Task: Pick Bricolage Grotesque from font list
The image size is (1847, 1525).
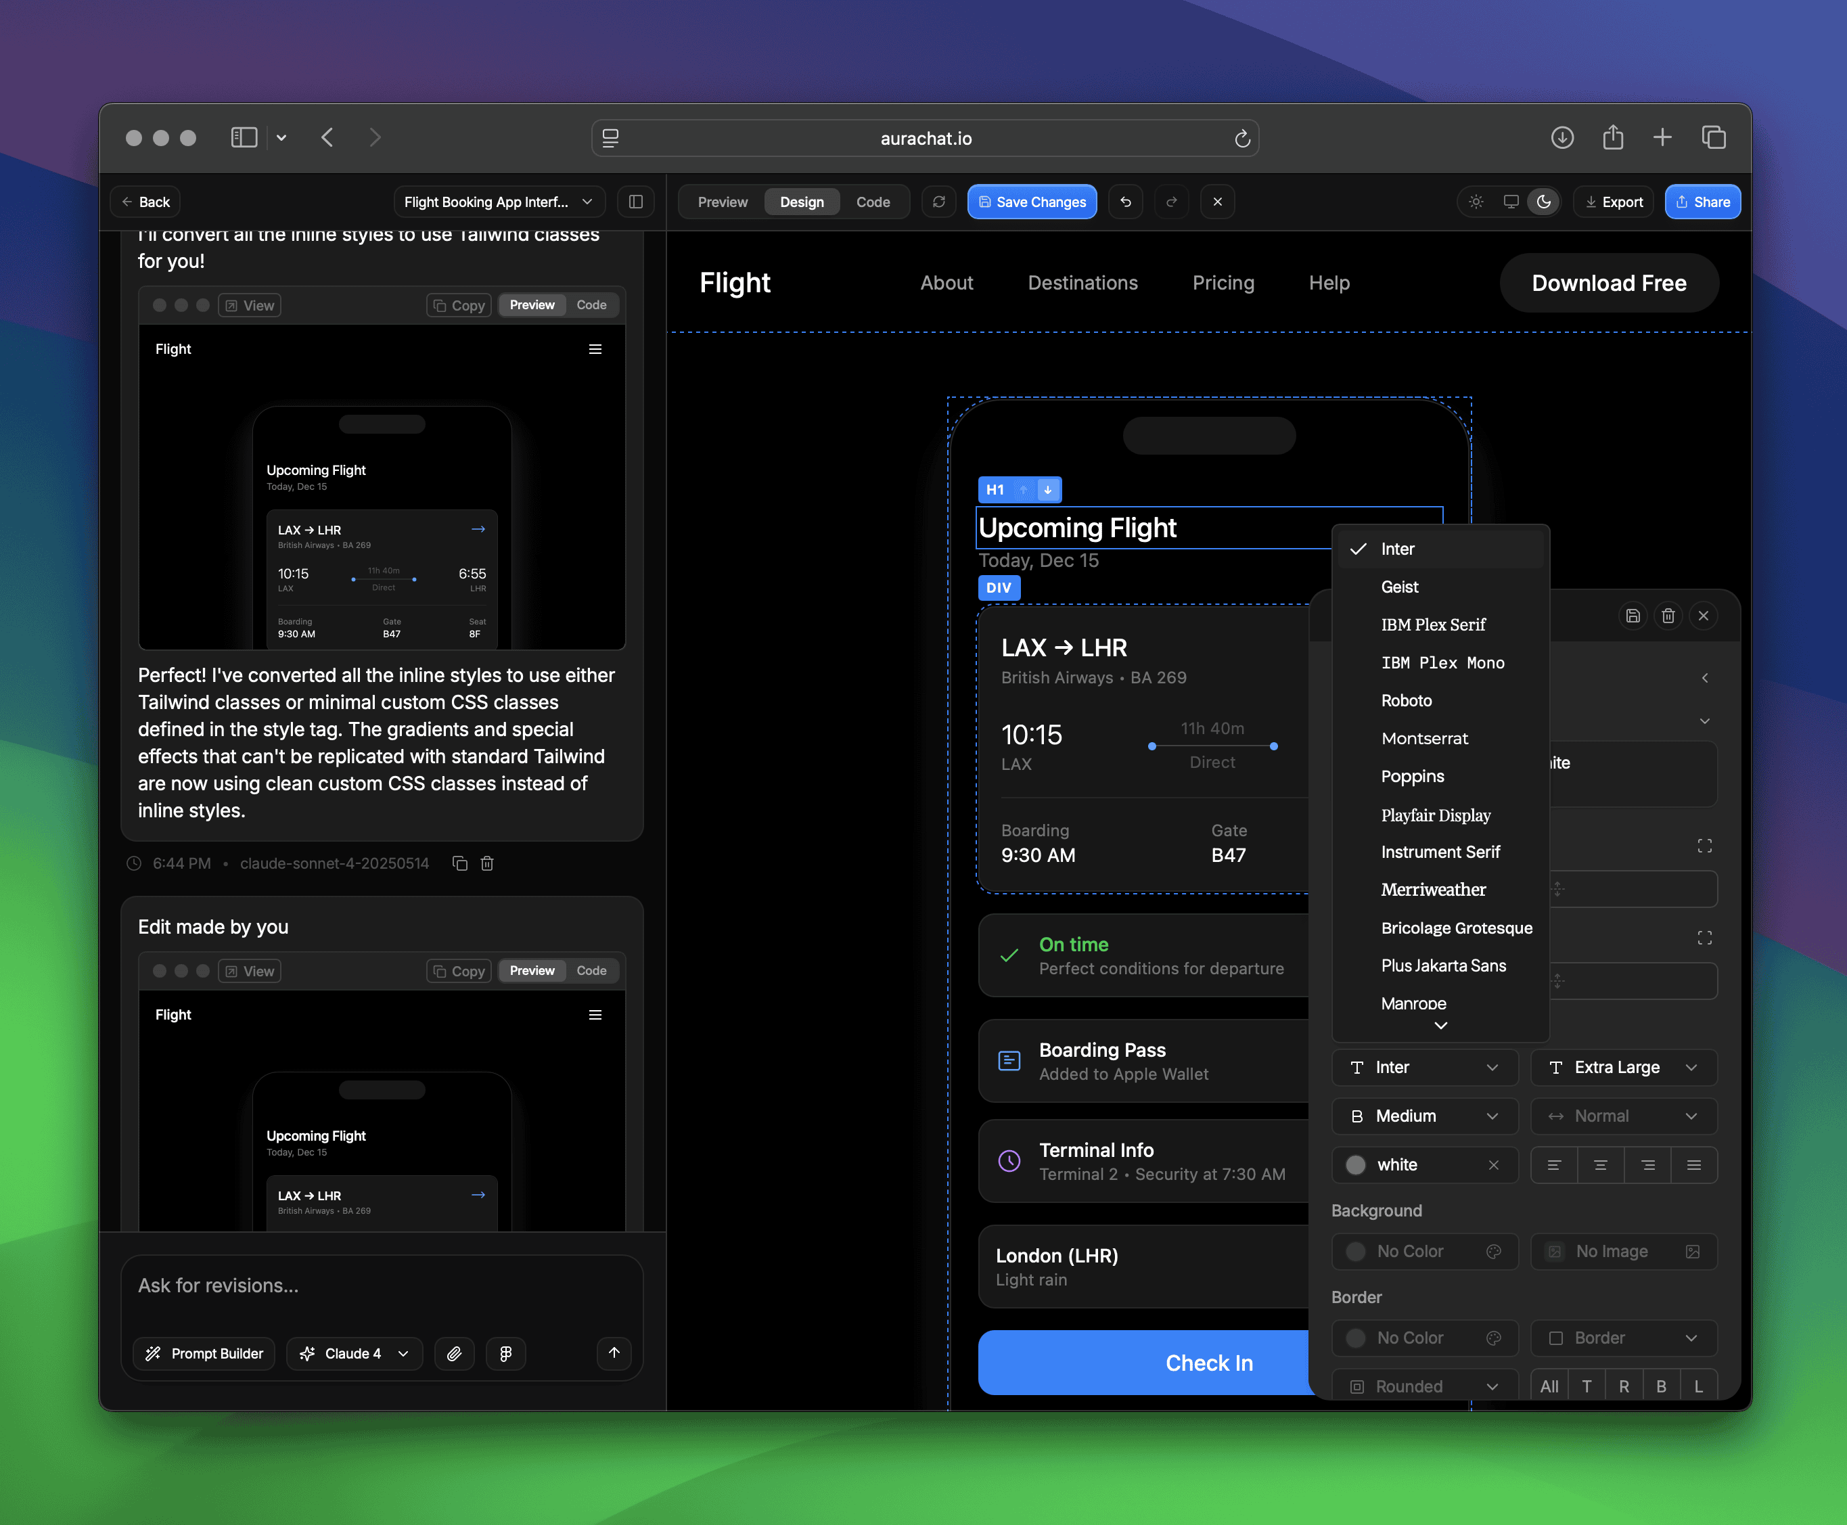Action: coord(1440,928)
